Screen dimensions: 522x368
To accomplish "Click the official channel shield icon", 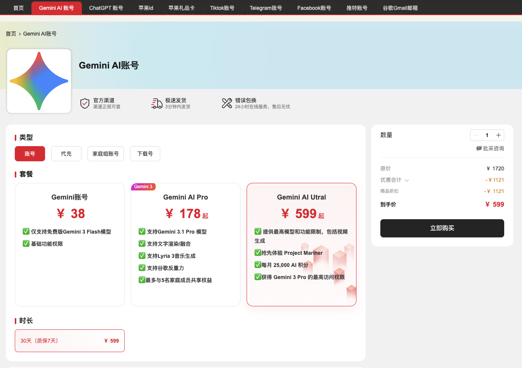I will 85,103.
